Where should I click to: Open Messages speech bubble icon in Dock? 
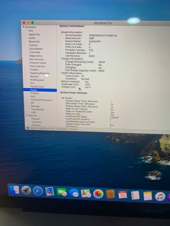[74, 193]
